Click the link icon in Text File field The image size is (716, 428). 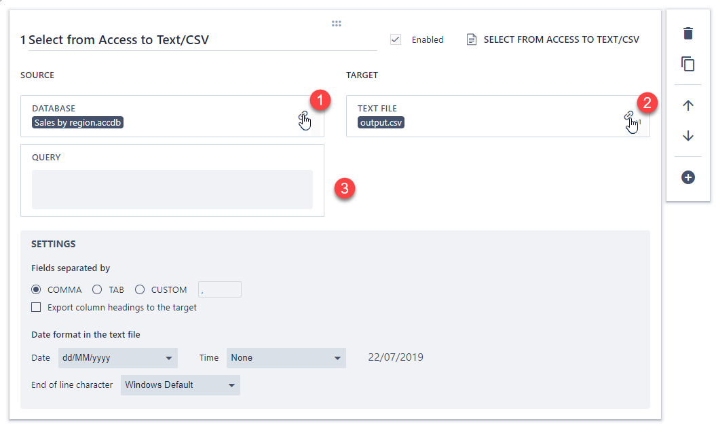pyautogui.click(x=629, y=117)
